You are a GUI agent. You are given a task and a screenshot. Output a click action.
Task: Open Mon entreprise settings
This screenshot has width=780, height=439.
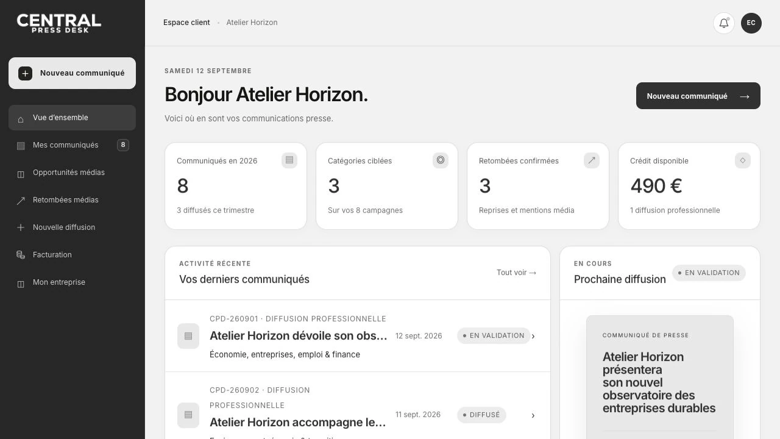click(x=72, y=282)
